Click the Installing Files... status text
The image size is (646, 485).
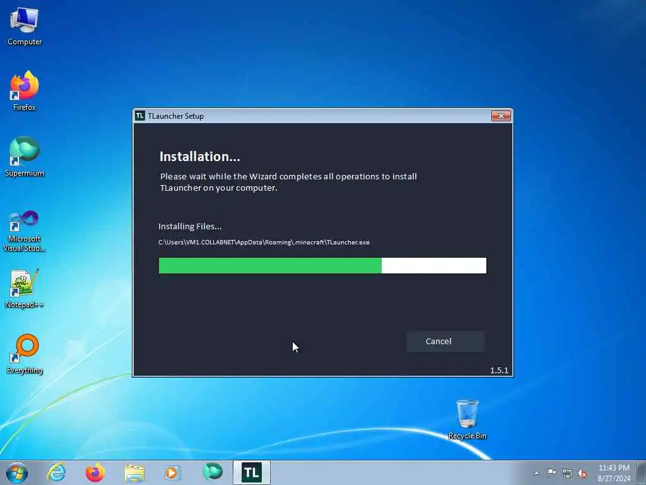pos(190,227)
